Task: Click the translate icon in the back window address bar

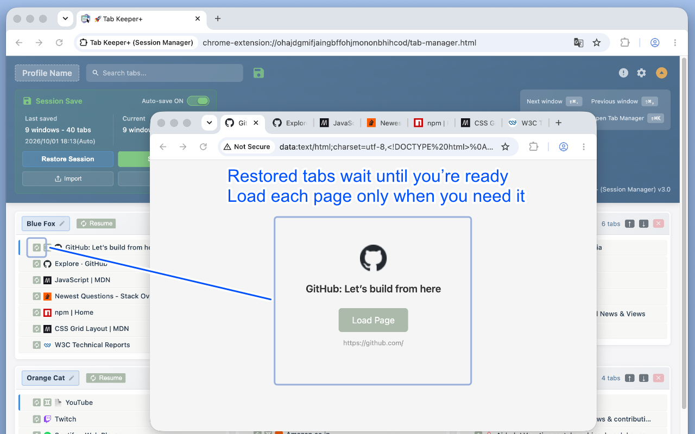Action: (579, 42)
